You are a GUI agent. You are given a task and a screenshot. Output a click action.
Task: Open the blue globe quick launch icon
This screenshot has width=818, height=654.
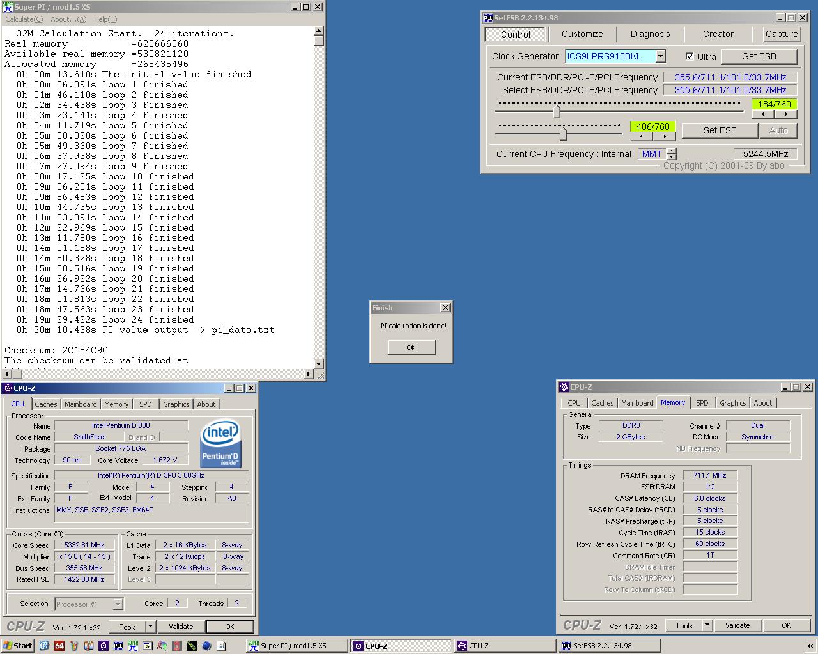pos(206,646)
